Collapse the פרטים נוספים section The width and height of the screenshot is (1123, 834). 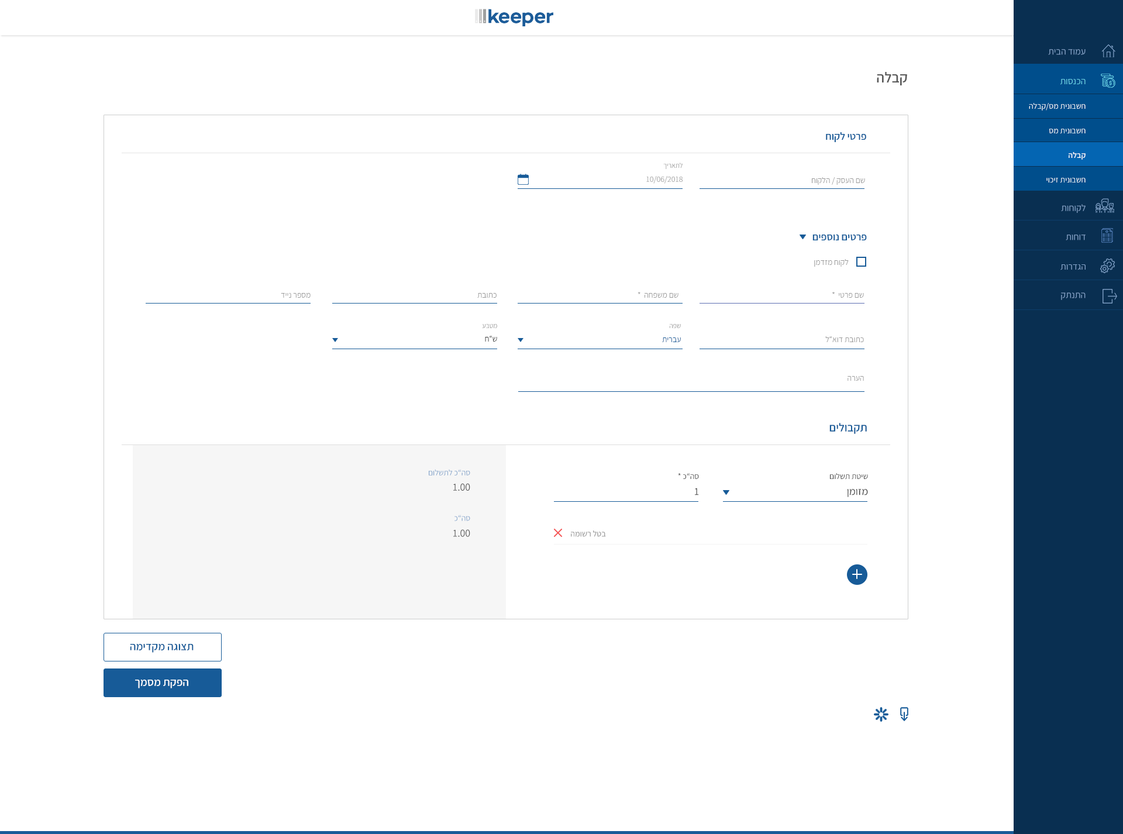803,237
